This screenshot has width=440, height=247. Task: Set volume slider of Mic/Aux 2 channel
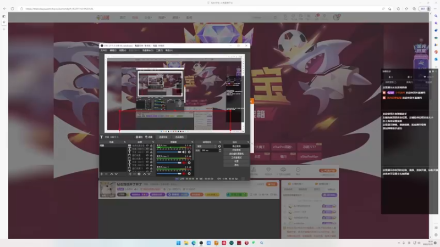169,162
